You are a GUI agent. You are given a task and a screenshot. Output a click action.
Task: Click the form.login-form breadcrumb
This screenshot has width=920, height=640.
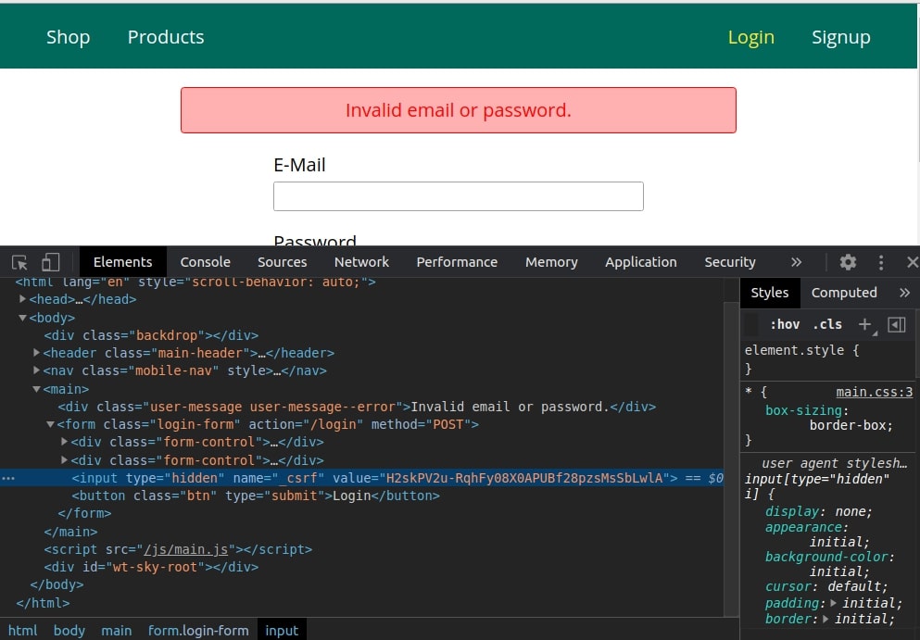click(198, 631)
